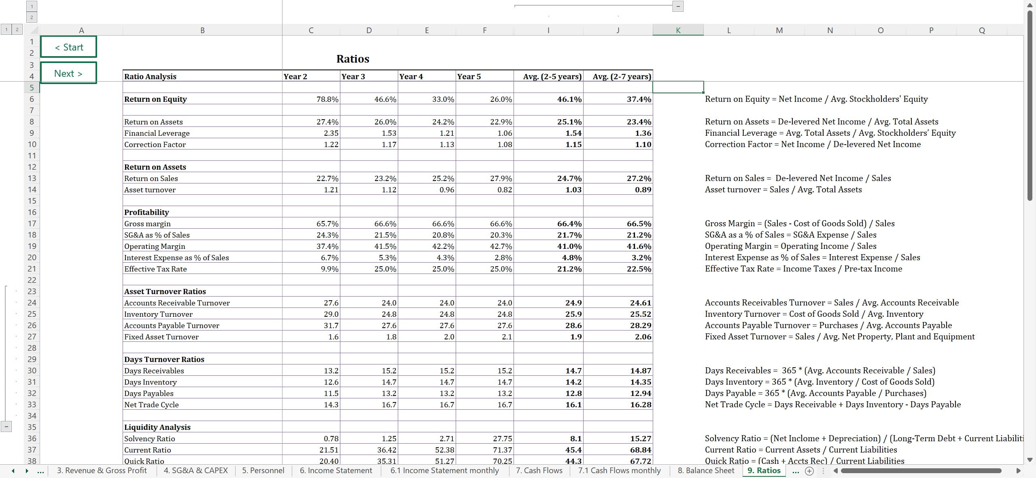The height and width of the screenshot is (478, 1036).
Task: Collapse the row group minus button
Action: 6,426
